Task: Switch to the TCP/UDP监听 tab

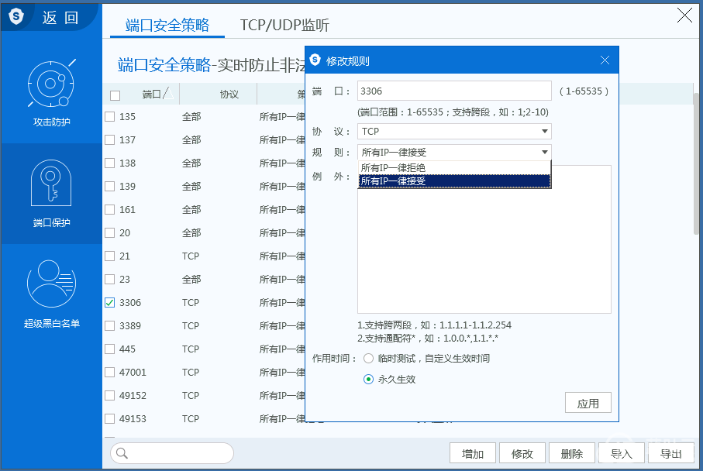Action: point(284,25)
